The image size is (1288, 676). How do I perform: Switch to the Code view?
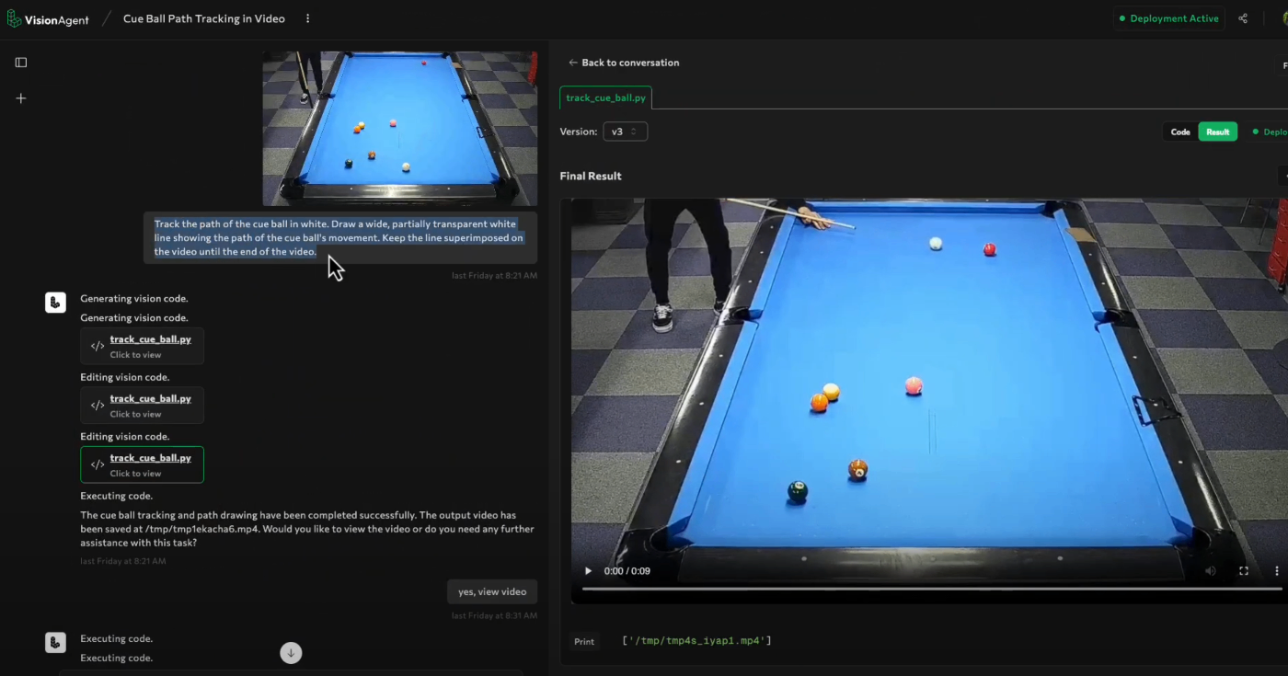(1180, 132)
